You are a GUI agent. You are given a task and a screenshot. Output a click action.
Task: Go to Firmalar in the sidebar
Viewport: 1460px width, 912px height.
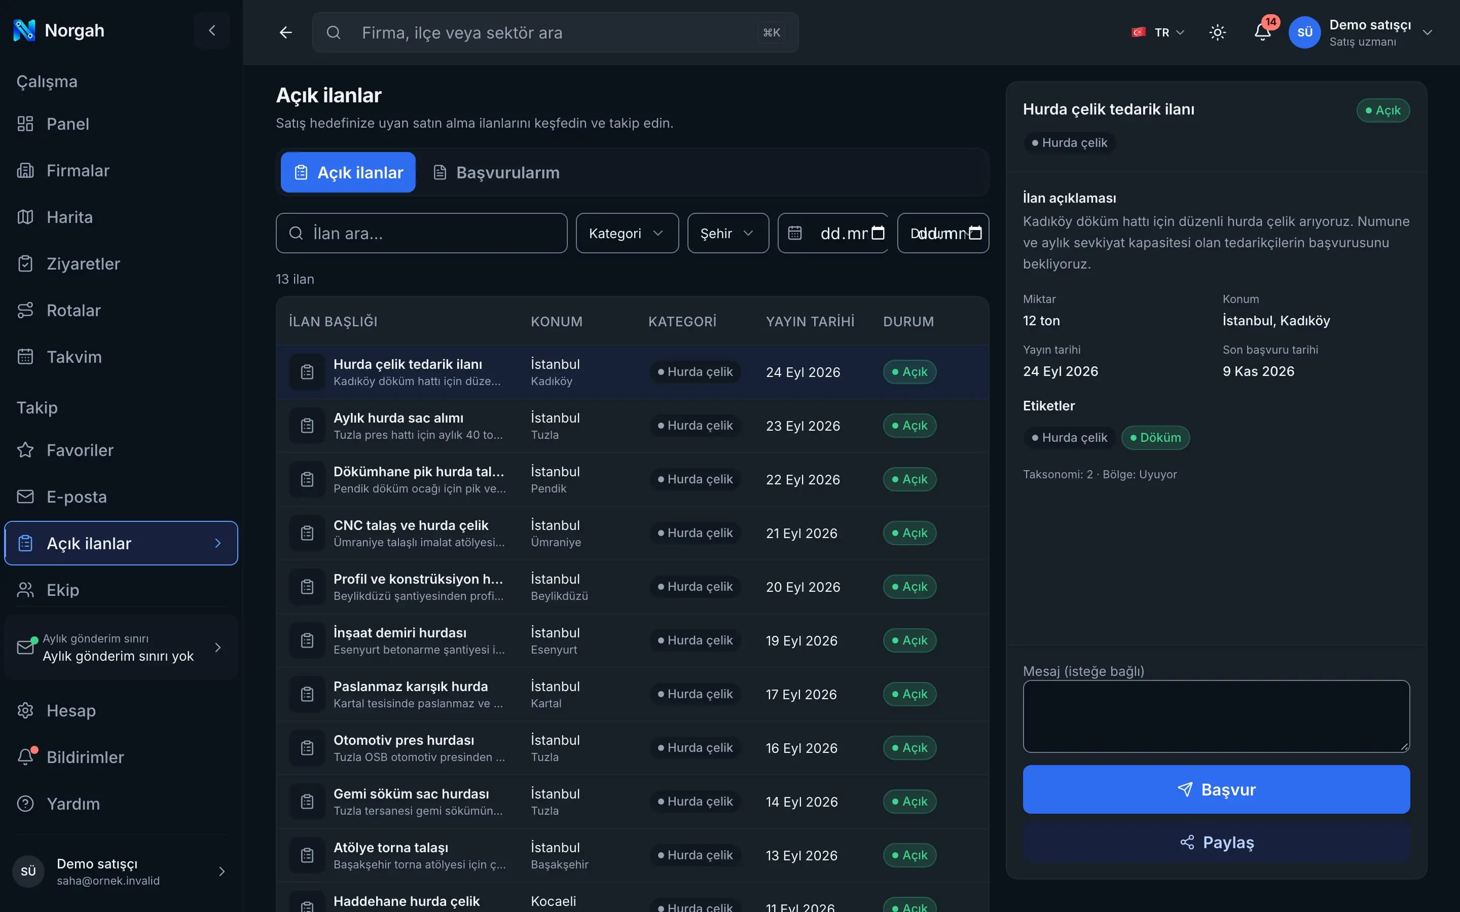tap(121, 171)
